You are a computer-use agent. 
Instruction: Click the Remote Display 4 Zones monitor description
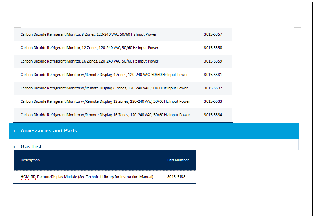(104, 75)
